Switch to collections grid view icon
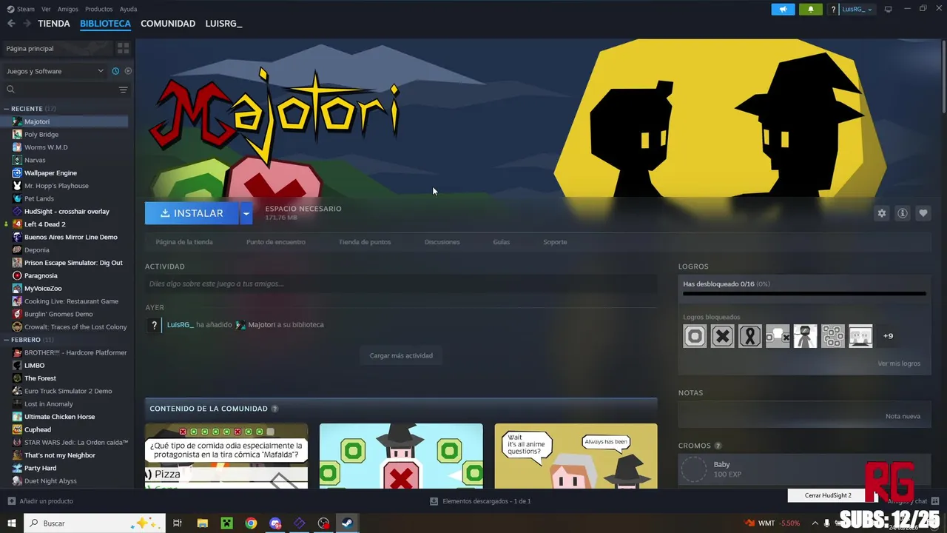The width and height of the screenshot is (947, 533). click(123, 48)
